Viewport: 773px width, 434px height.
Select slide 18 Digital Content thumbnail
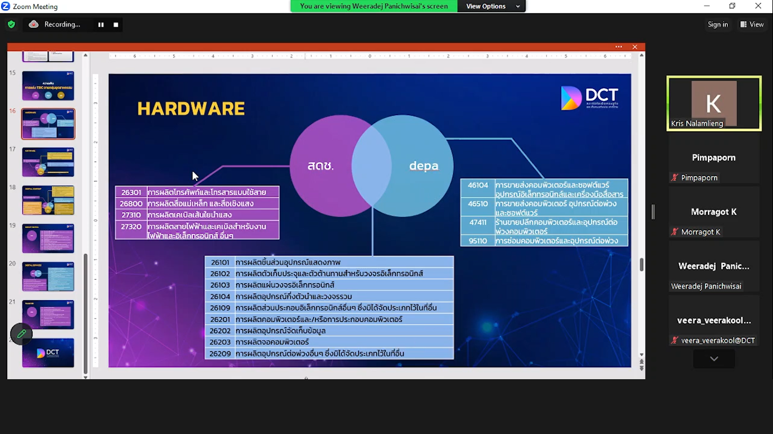[x=48, y=200]
